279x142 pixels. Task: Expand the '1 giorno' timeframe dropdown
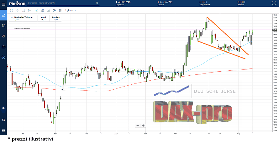71,10
